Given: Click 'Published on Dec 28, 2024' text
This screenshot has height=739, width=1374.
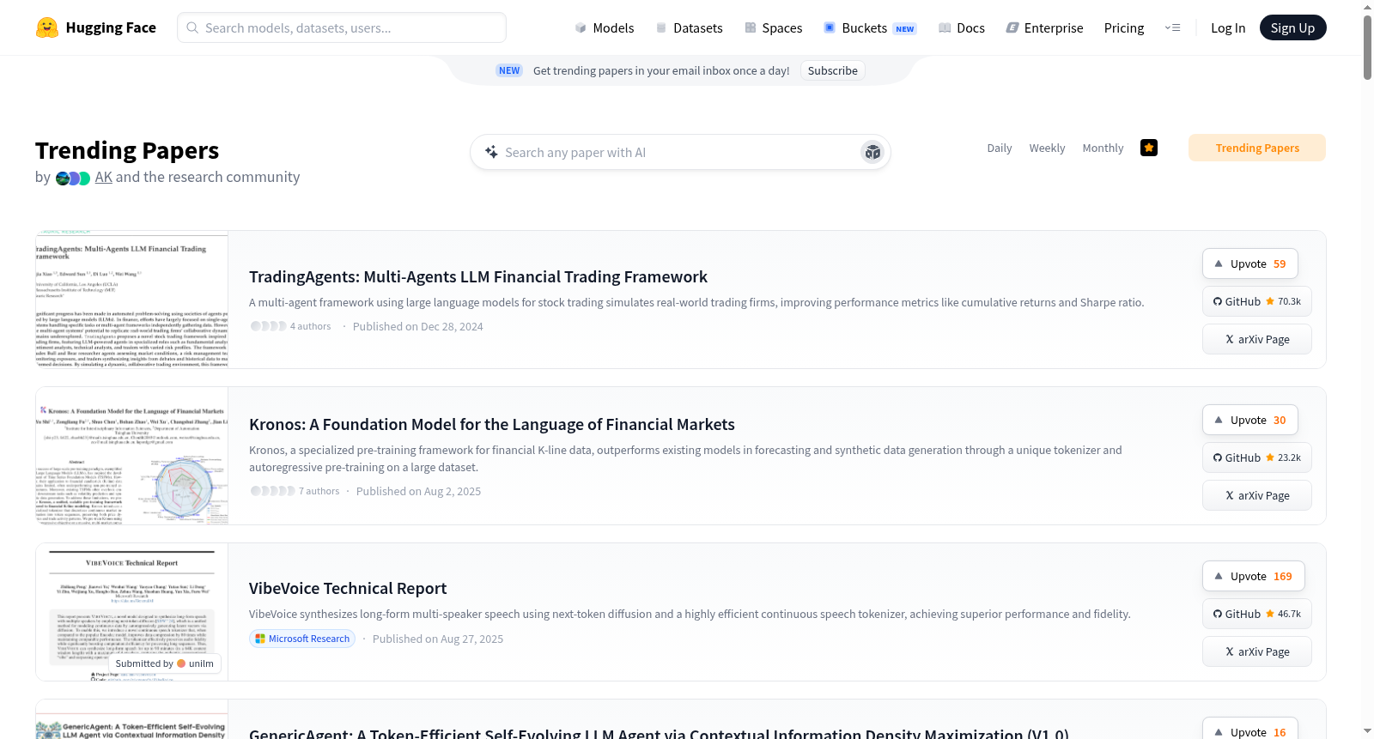Looking at the screenshot, I should [417, 326].
